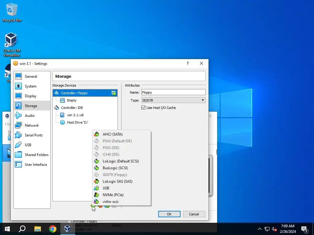Launch Google Chrome from taskbar
314x235 pixels.
coord(53,229)
